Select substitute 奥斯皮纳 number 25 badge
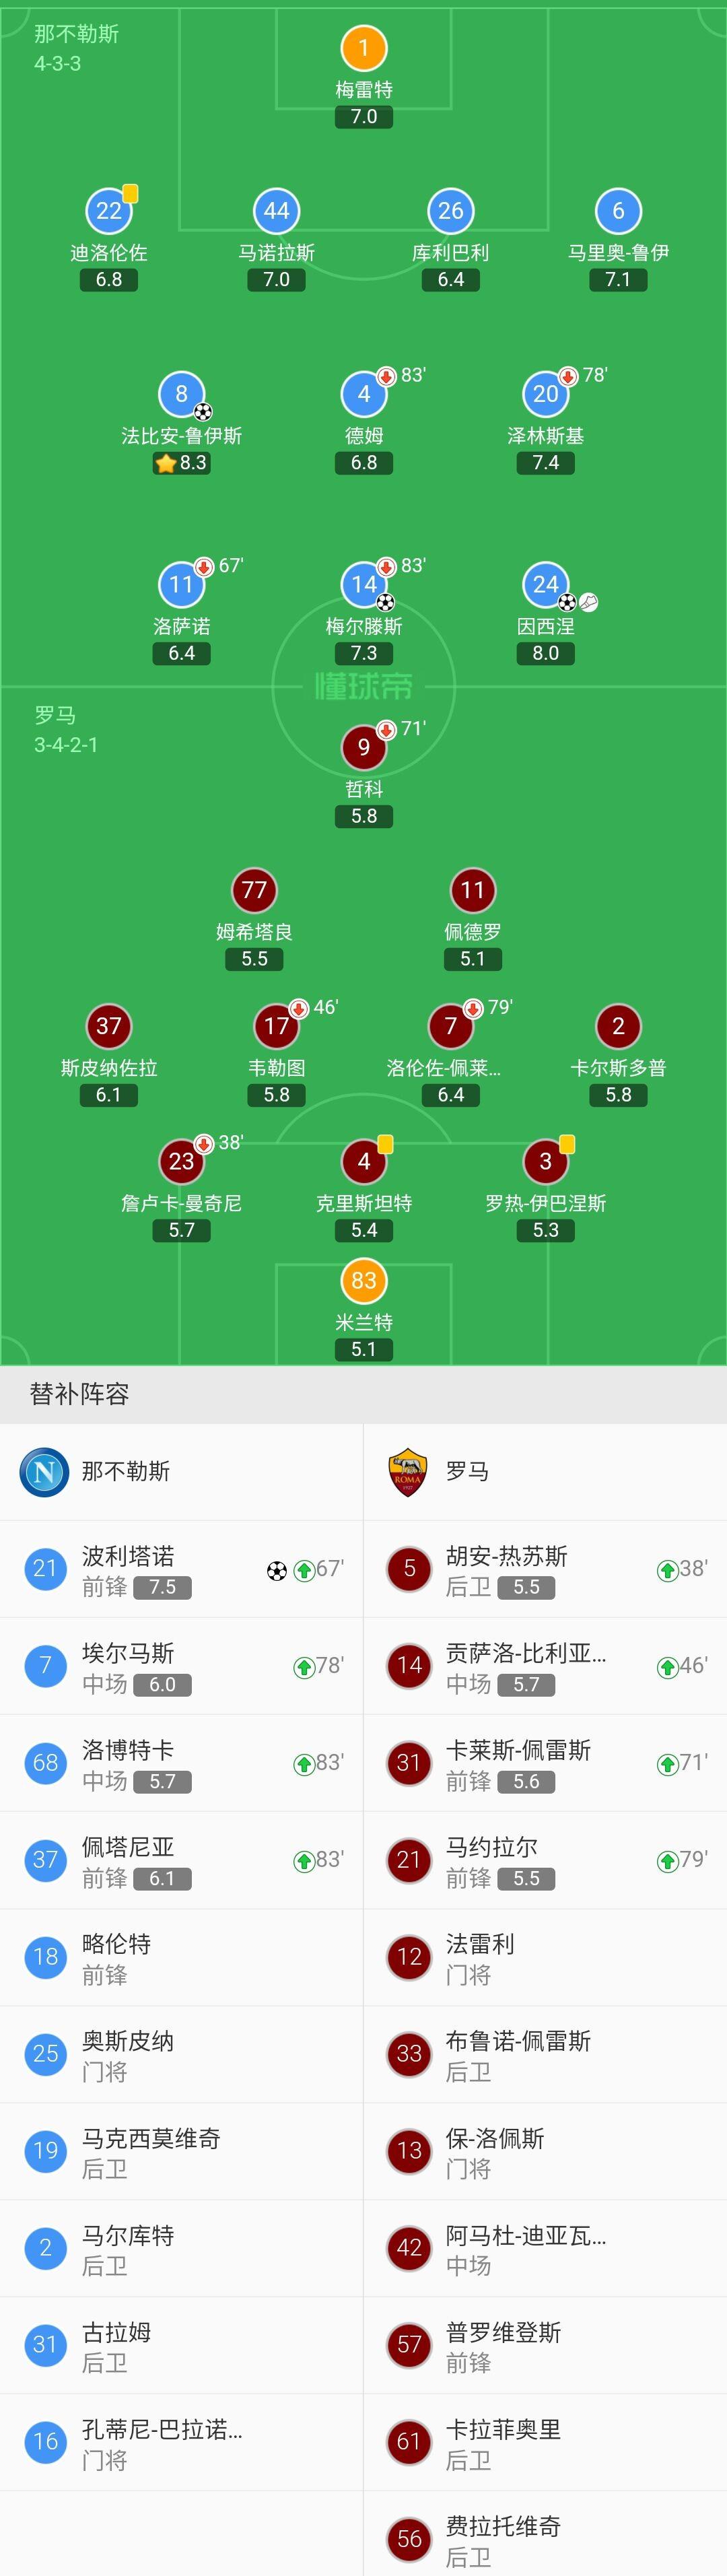This screenshot has height=2576, width=727. pos(45,2054)
